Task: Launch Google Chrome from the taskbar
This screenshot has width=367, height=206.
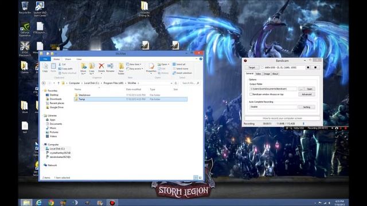Action: click(x=51, y=203)
